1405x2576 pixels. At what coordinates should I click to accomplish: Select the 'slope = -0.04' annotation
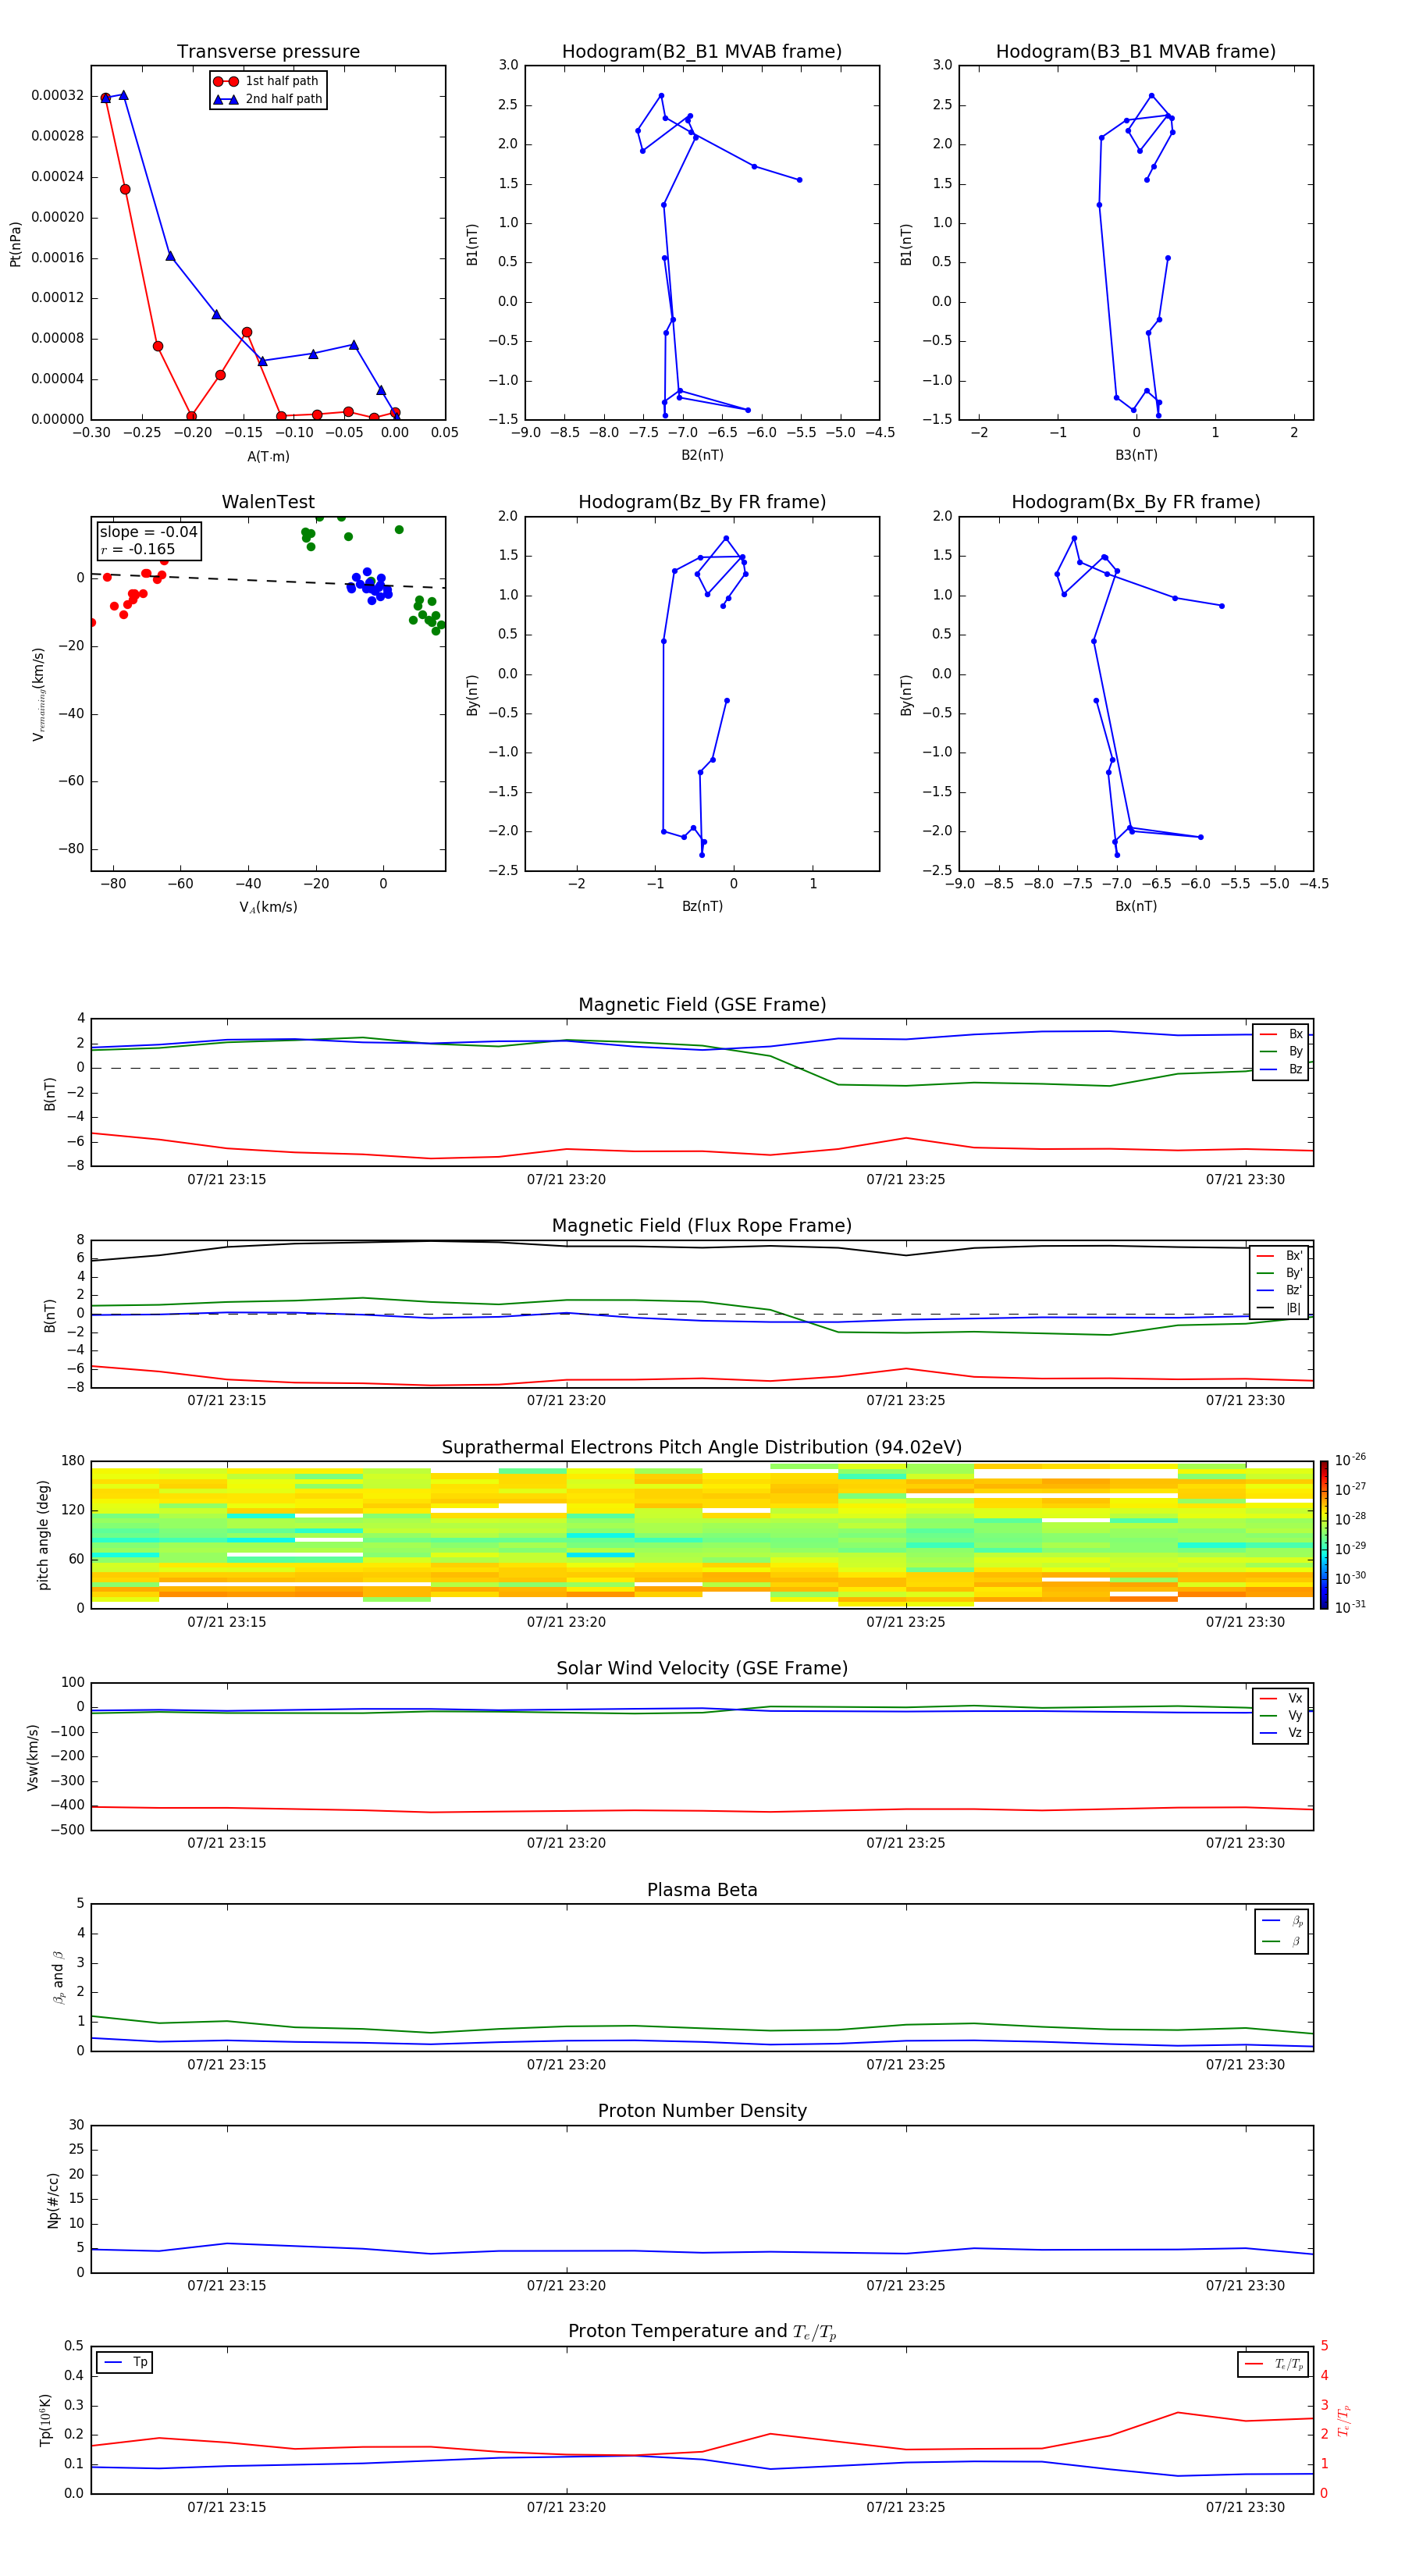click(x=149, y=532)
